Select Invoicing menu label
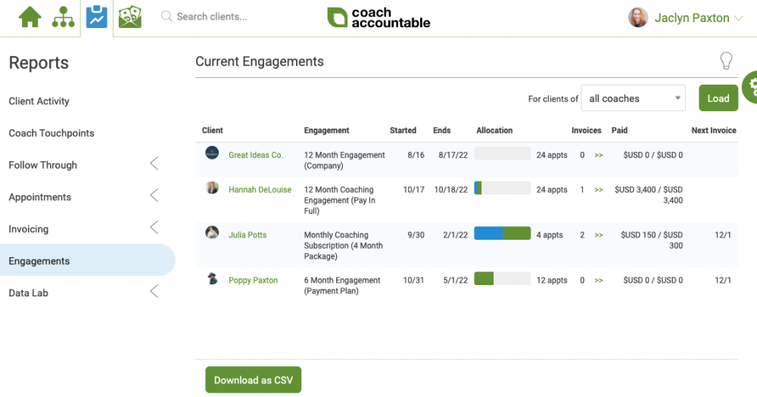The width and height of the screenshot is (757, 397). 29,229
